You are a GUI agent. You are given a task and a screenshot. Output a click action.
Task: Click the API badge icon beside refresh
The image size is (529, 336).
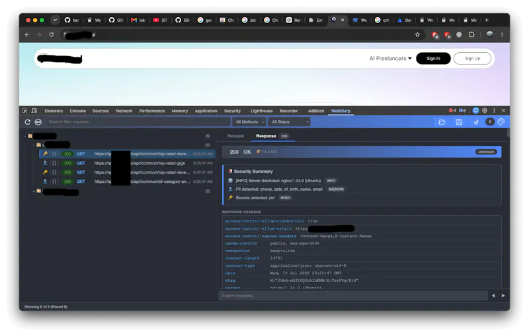tap(38, 122)
